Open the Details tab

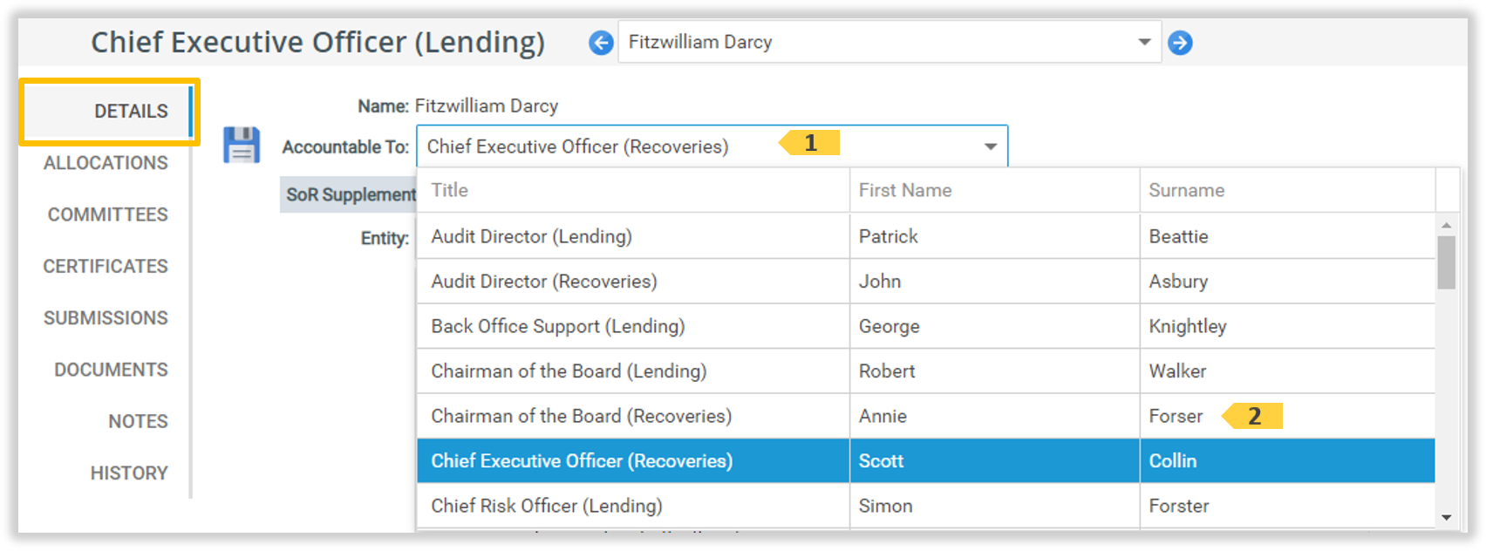coord(131,112)
